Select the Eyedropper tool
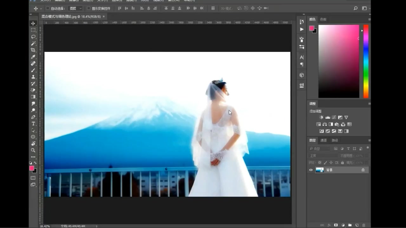This screenshot has height=228, width=406. (33, 57)
